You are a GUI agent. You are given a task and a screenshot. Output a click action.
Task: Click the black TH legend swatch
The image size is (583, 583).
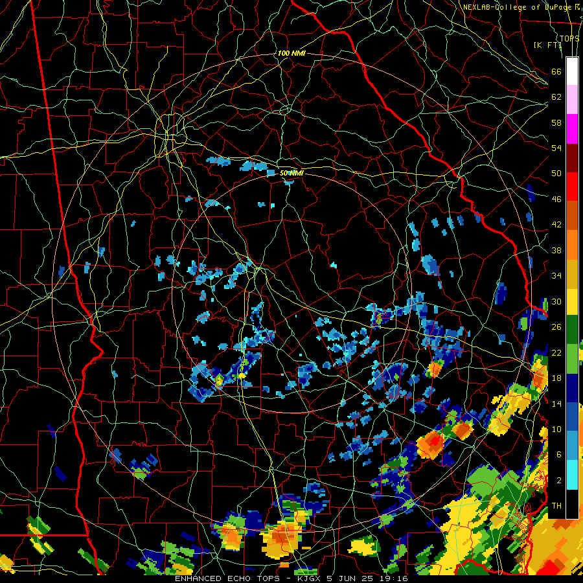(x=572, y=504)
